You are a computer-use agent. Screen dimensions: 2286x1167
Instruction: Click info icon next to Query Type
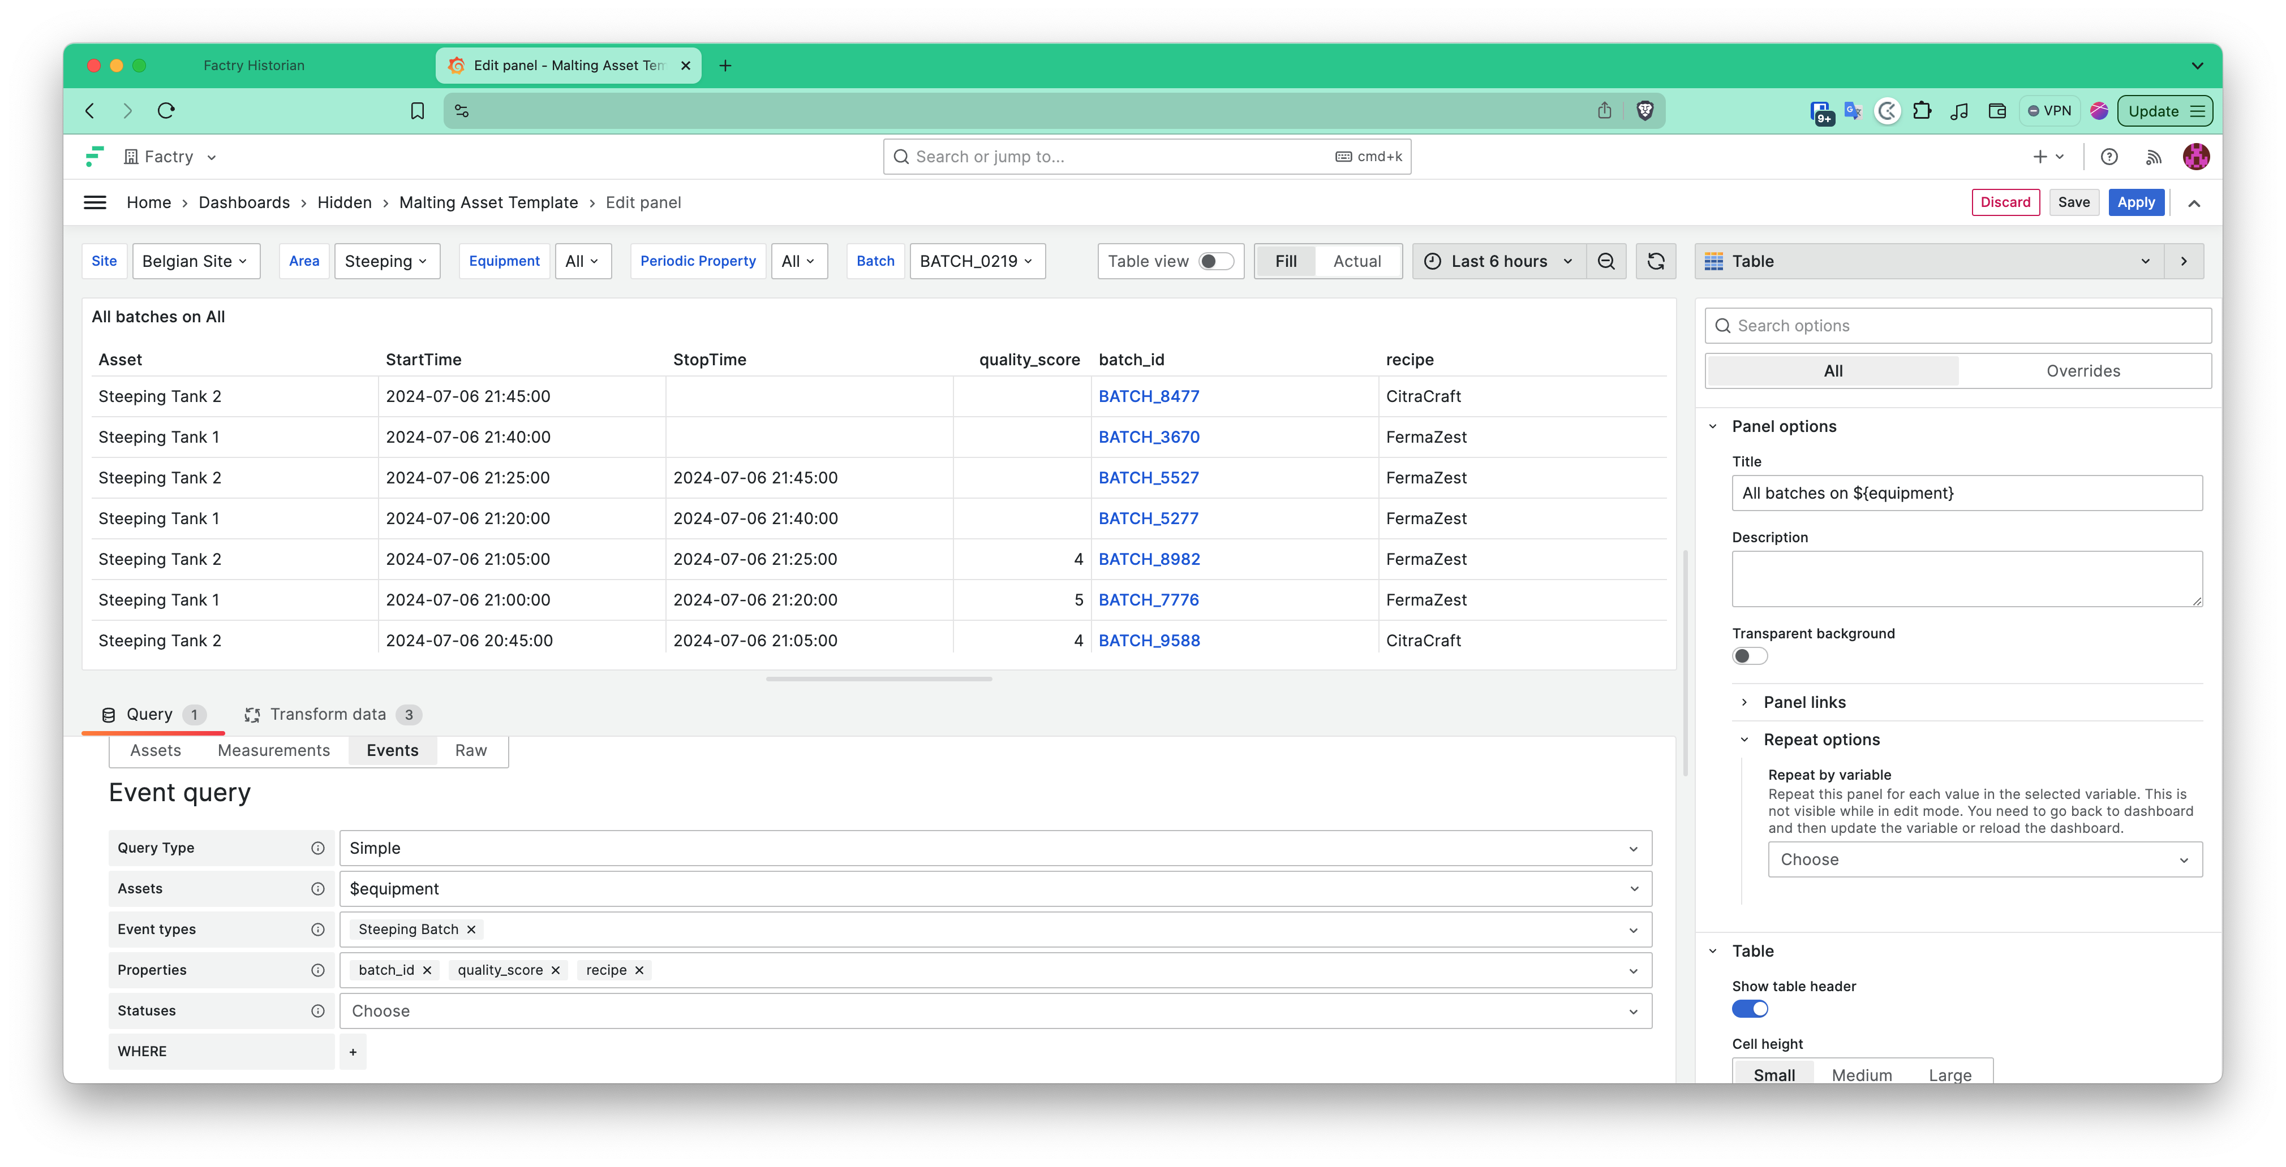coord(317,848)
